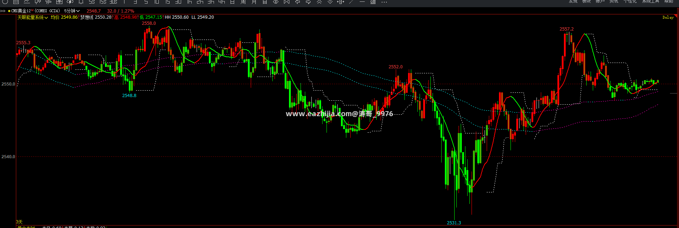Click the change value 32.0 / 1.27%
The image size is (679, 228).
point(121,11)
